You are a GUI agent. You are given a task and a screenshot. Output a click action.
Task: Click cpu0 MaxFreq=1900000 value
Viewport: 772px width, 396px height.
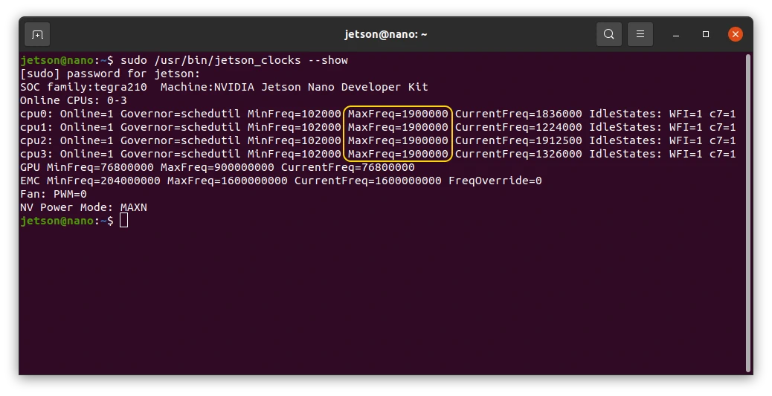(398, 114)
